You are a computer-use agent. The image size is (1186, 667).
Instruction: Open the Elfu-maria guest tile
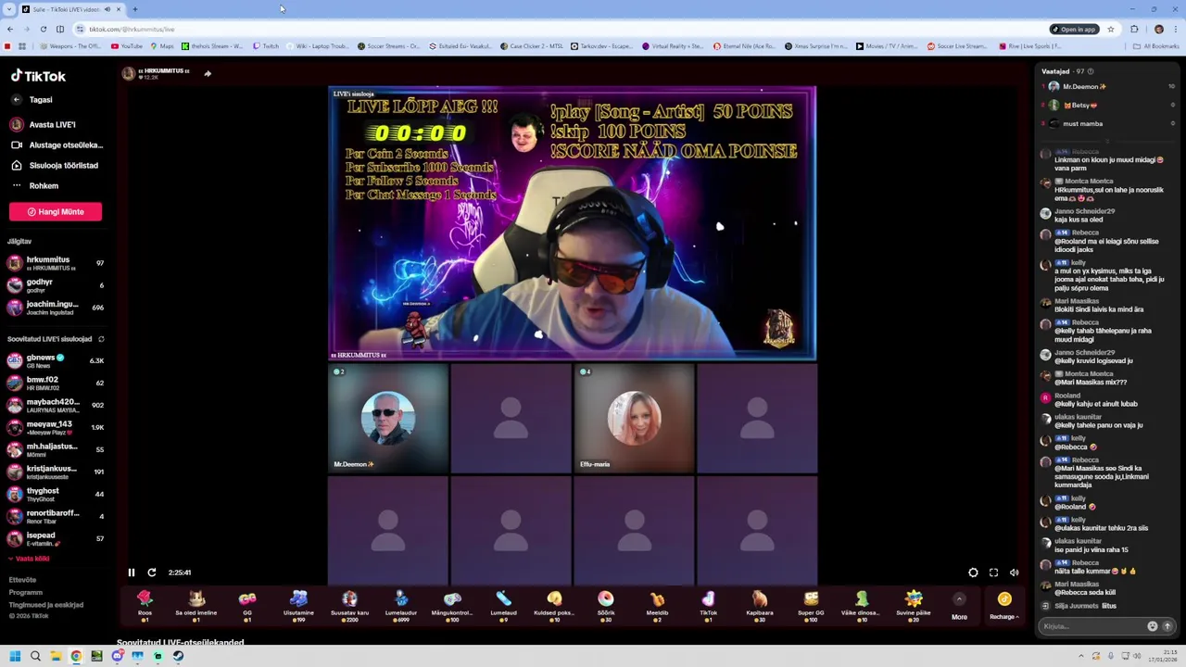click(634, 419)
